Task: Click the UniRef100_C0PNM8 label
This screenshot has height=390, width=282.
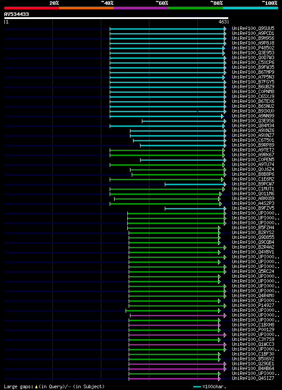Action: (x=253, y=91)
